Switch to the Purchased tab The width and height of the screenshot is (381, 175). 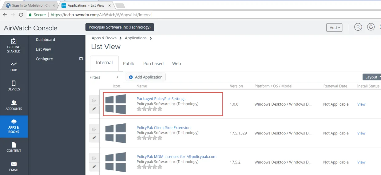153,64
